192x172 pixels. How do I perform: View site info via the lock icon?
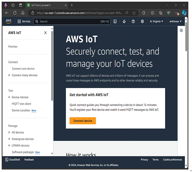tap(33, 13)
